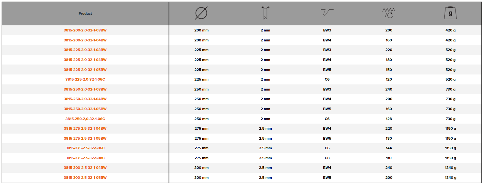Click the 128 teeth count cell
Screen dimensions: 484x183
coord(389,119)
